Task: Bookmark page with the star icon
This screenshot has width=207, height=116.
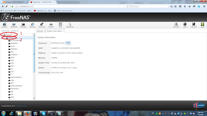Action: point(171,6)
